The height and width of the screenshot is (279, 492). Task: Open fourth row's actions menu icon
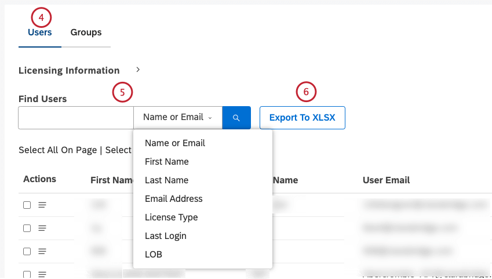[42, 274]
